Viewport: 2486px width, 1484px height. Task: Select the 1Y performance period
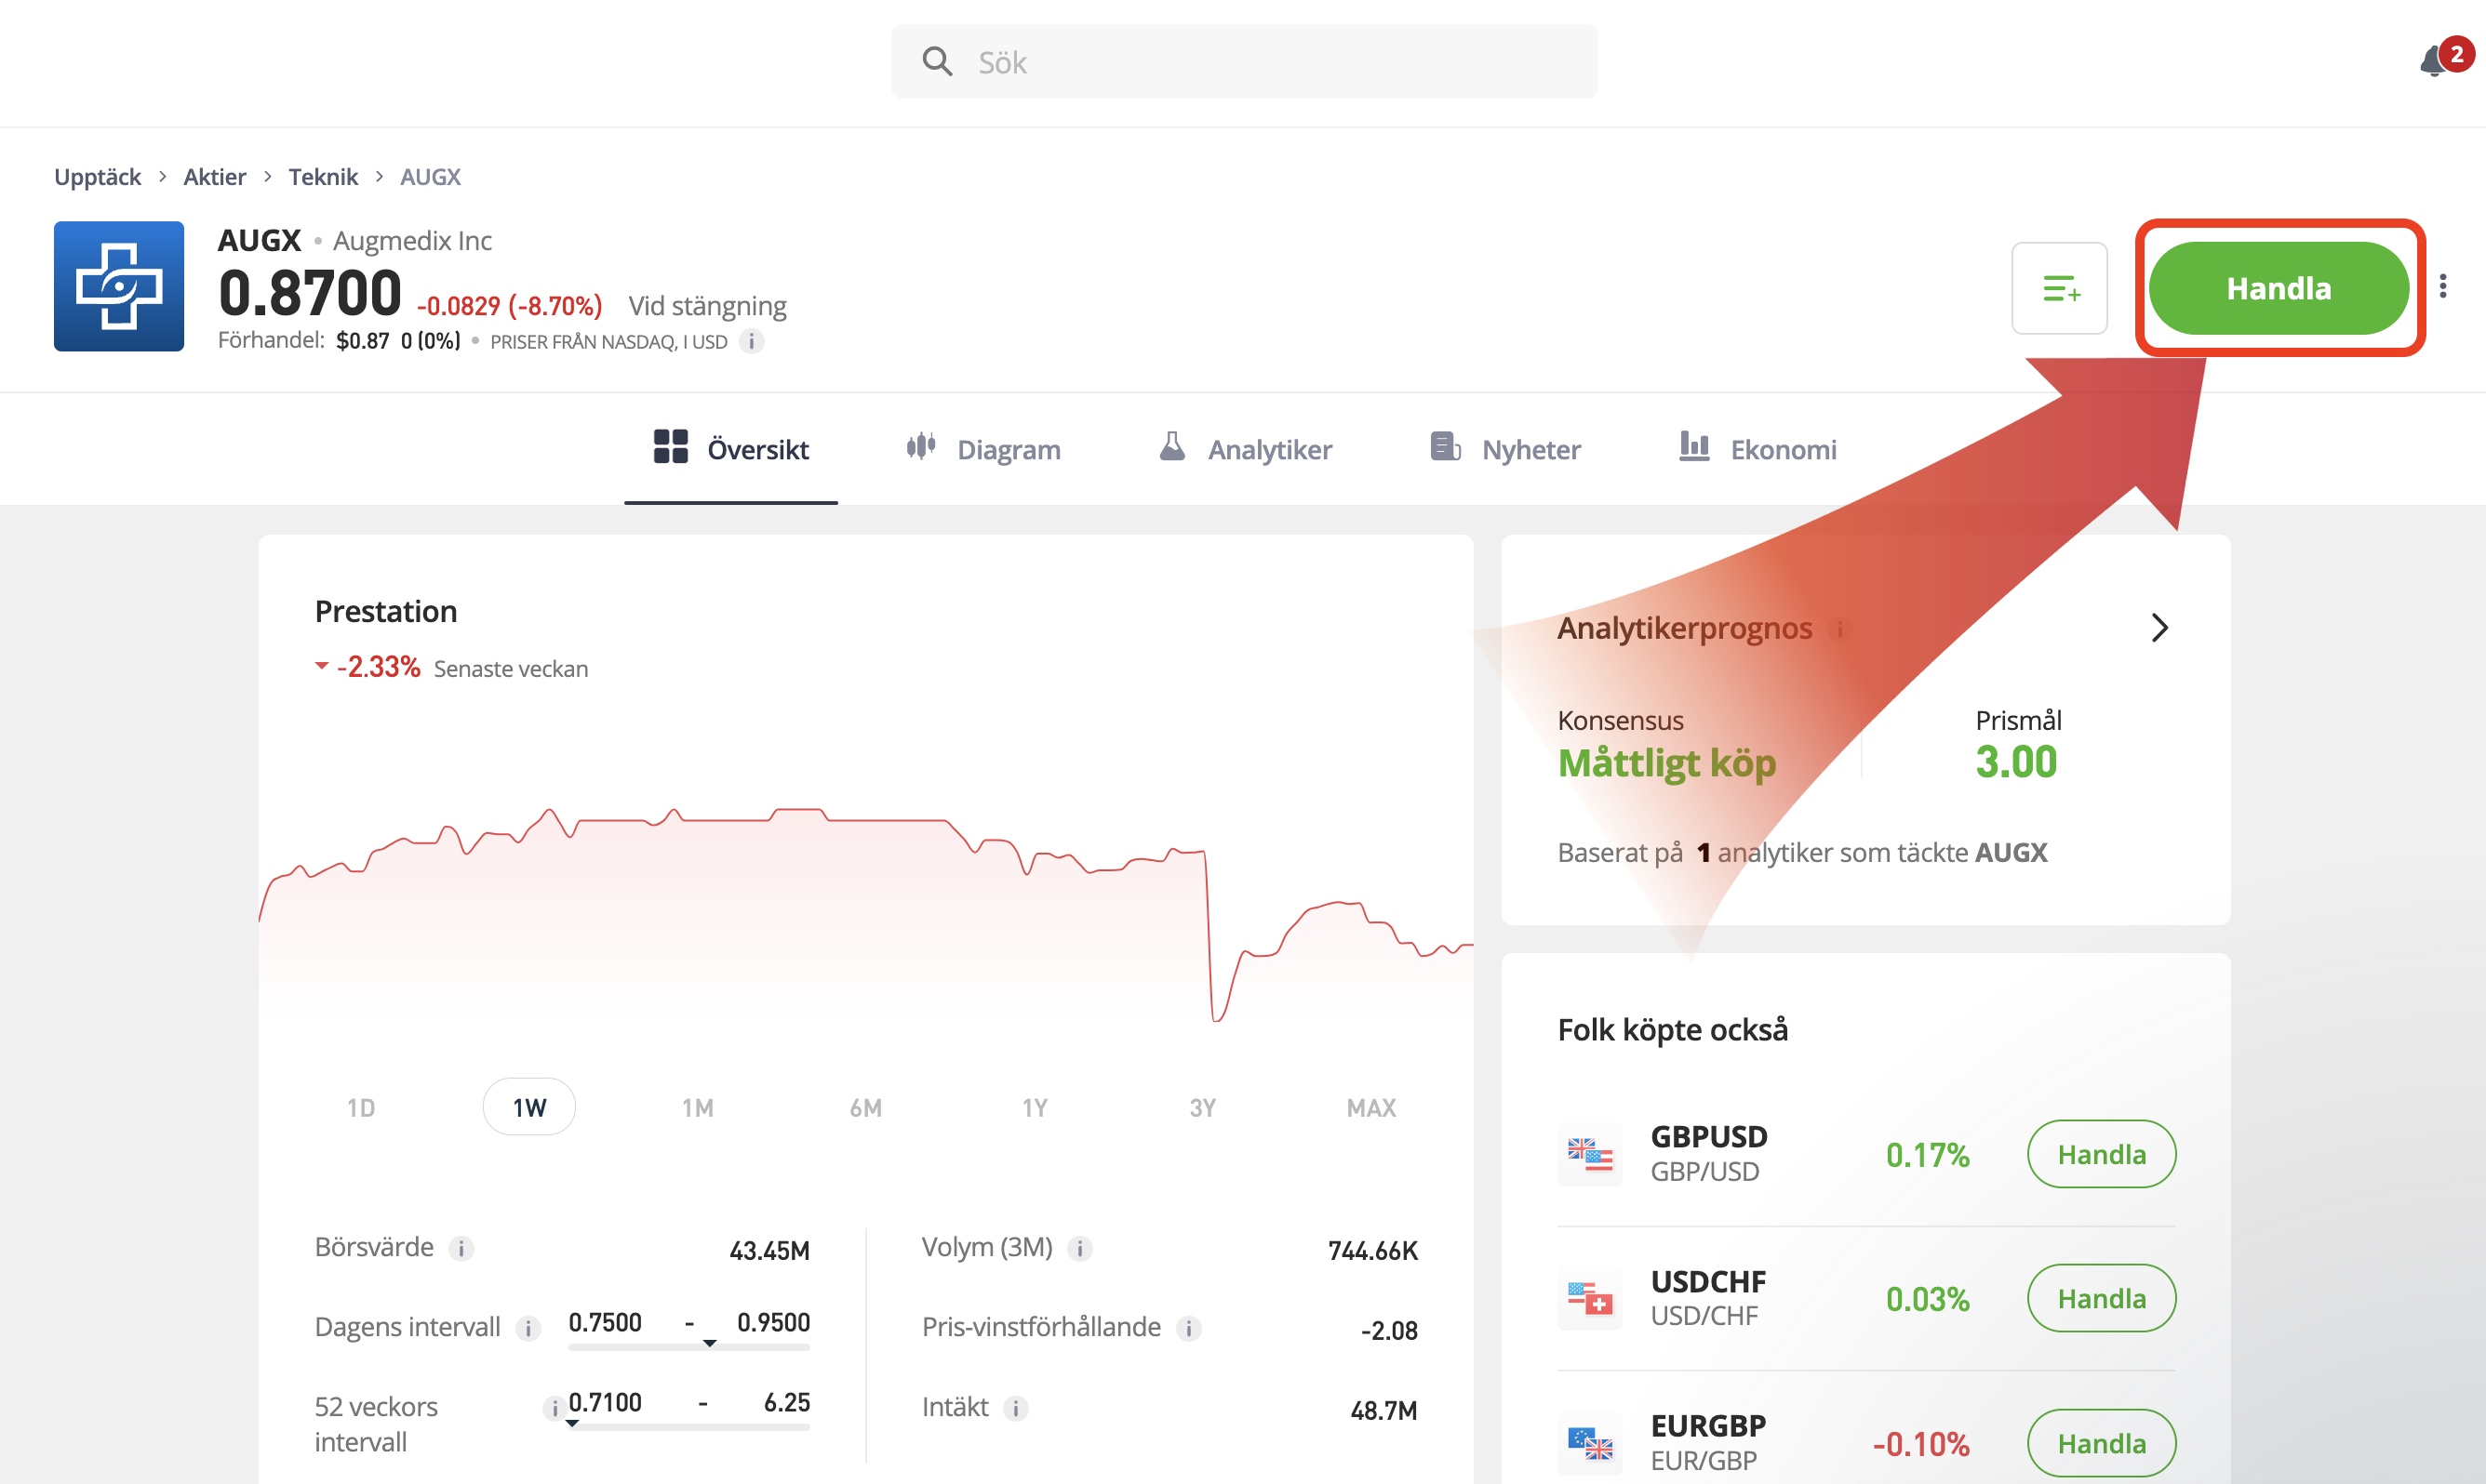pyautogui.click(x=1035, y=1107)
